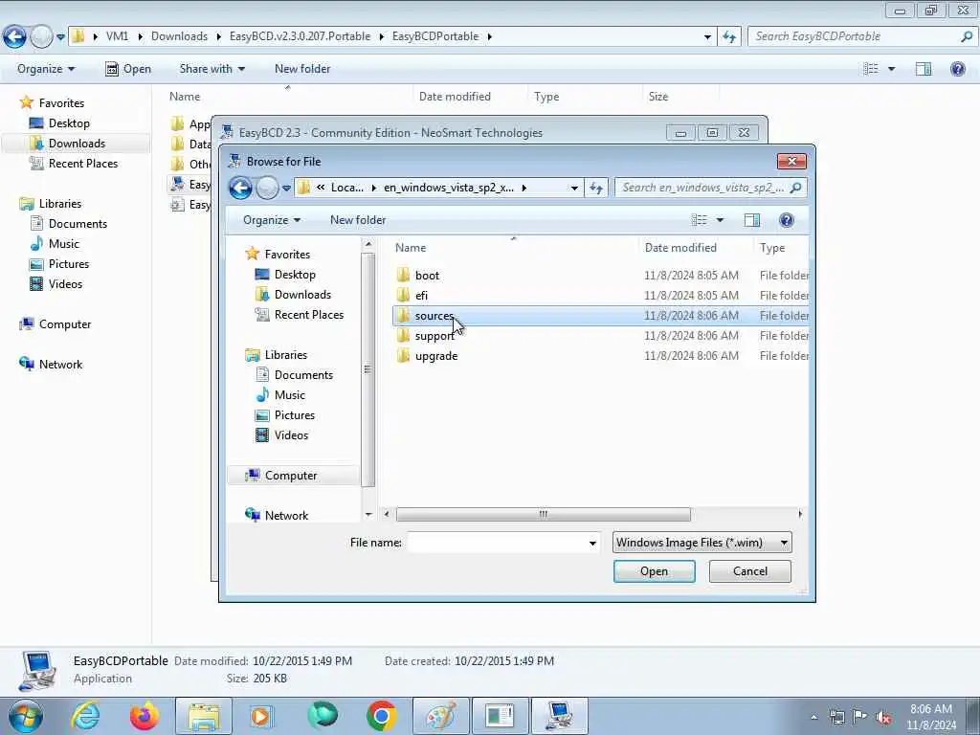Go back in Explorer window

tap(14, 36)
